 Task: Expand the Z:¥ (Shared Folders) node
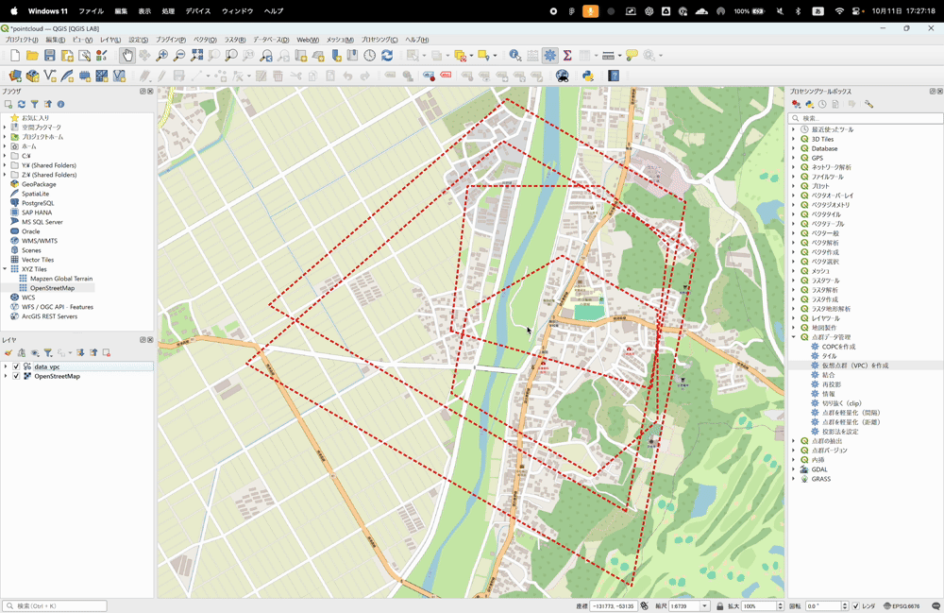click(5, 175)
